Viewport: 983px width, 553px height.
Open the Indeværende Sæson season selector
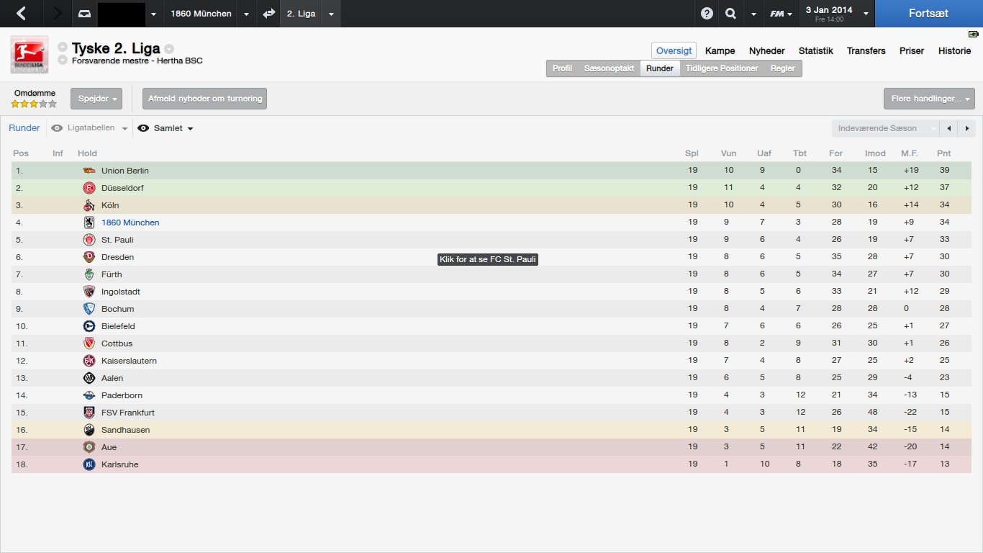[886, 128]
